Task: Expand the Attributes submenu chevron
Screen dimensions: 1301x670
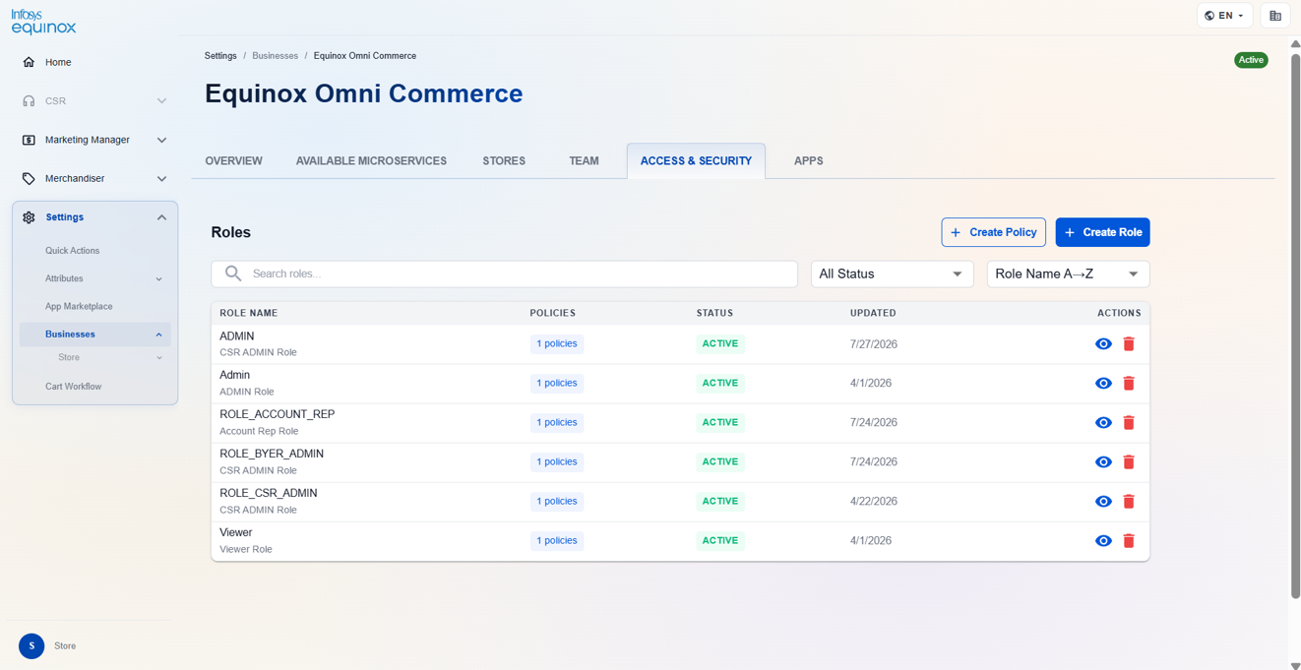Action: pyautogui.click(x=159, y=279)
